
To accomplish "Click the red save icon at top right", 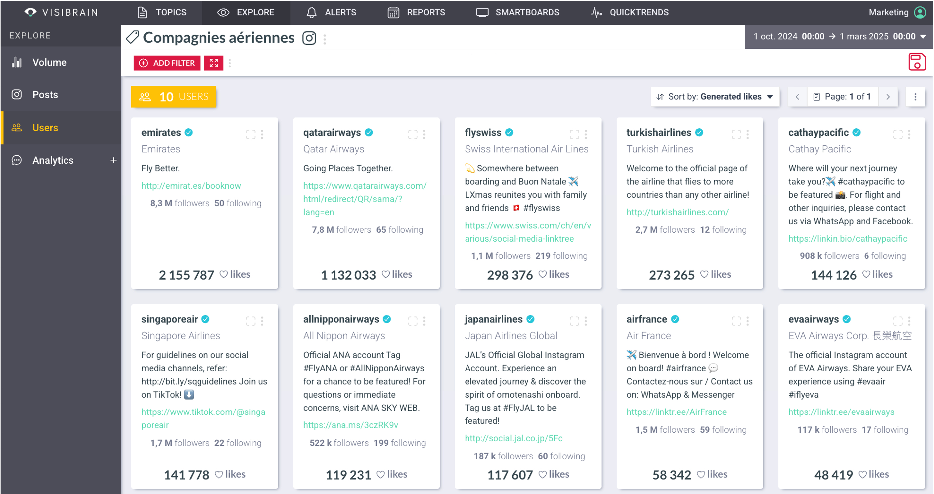I will click(917, 62).
